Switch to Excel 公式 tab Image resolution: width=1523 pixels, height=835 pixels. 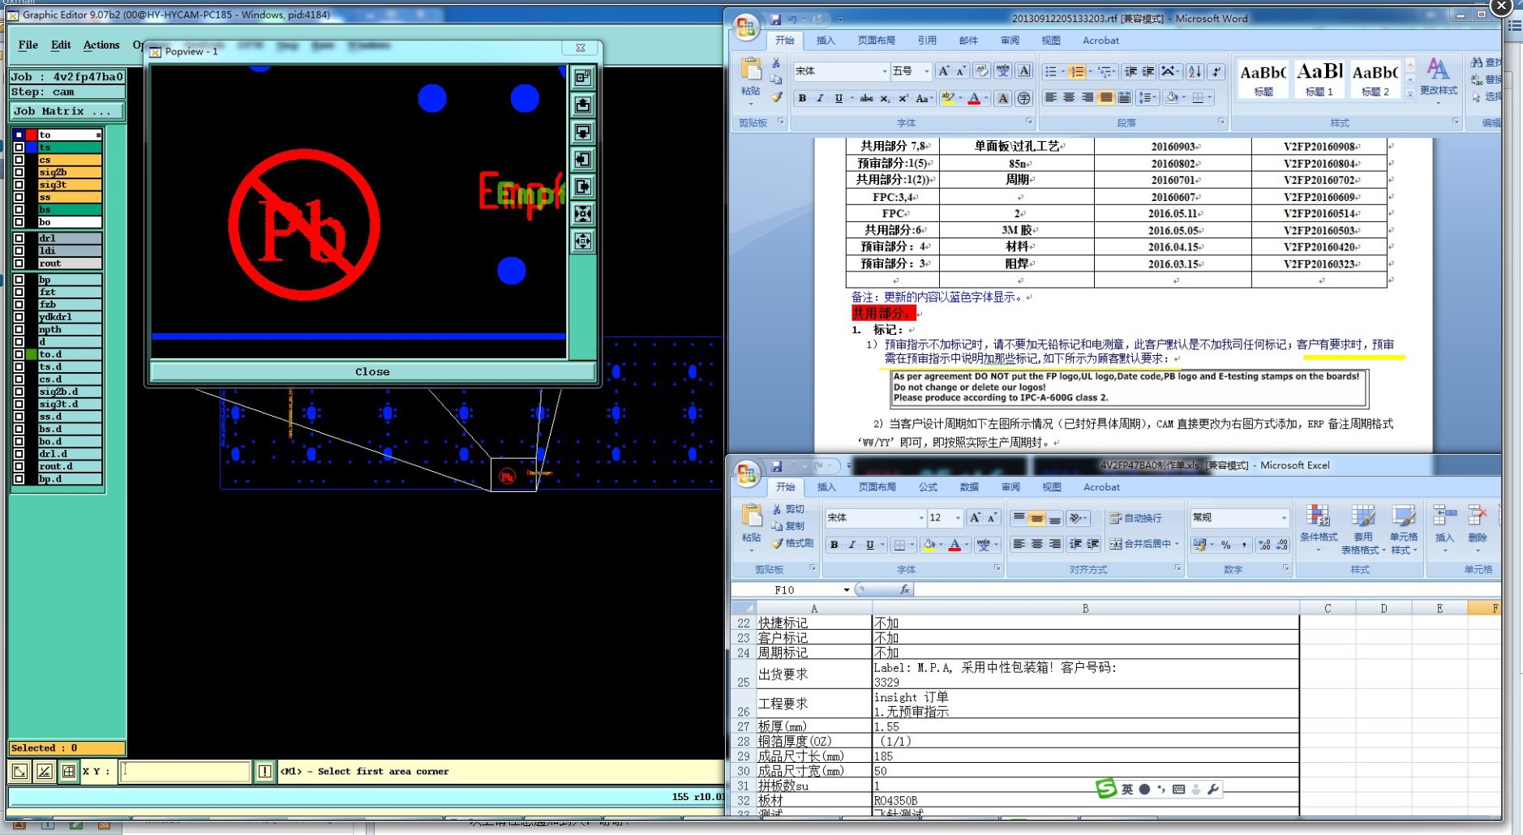(928, 487)
